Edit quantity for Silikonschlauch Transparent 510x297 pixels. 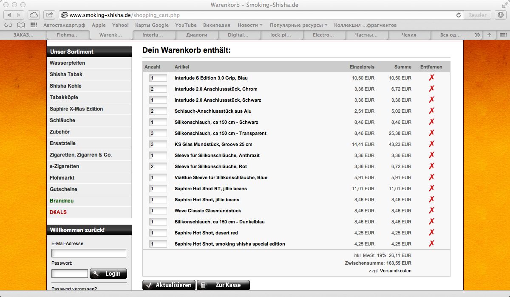pos(158,133)
